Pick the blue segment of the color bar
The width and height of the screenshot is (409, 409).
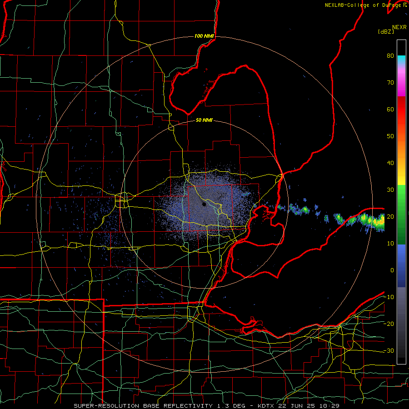click(x=401, y=266)
